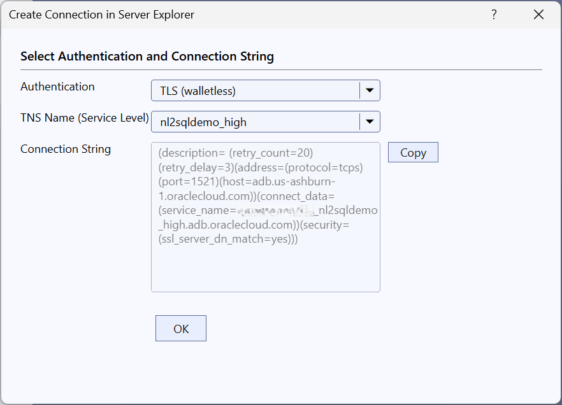Expand the Authentication selection list
Screen dimensions: 562x405
tap(370, 90)
